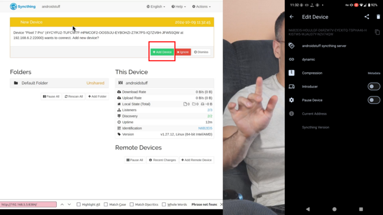Check the Highlight All checkbox

pos(79,204)
